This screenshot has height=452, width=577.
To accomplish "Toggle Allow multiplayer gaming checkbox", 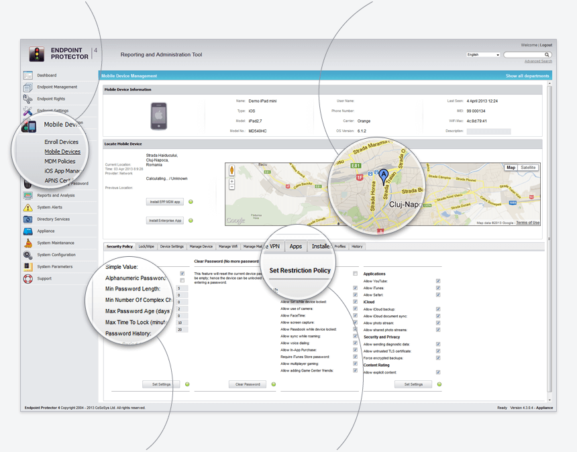I will tap(355, 363).
